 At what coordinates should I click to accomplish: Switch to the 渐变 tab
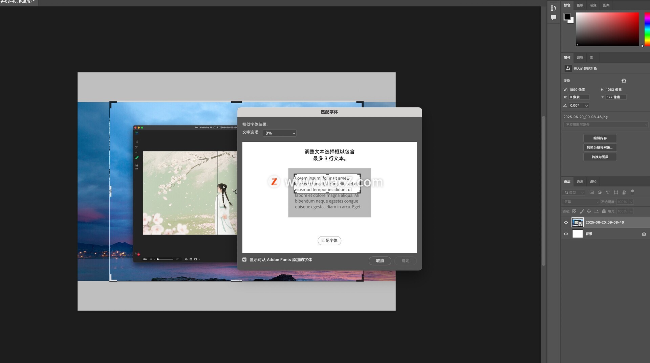coord(593,5)
